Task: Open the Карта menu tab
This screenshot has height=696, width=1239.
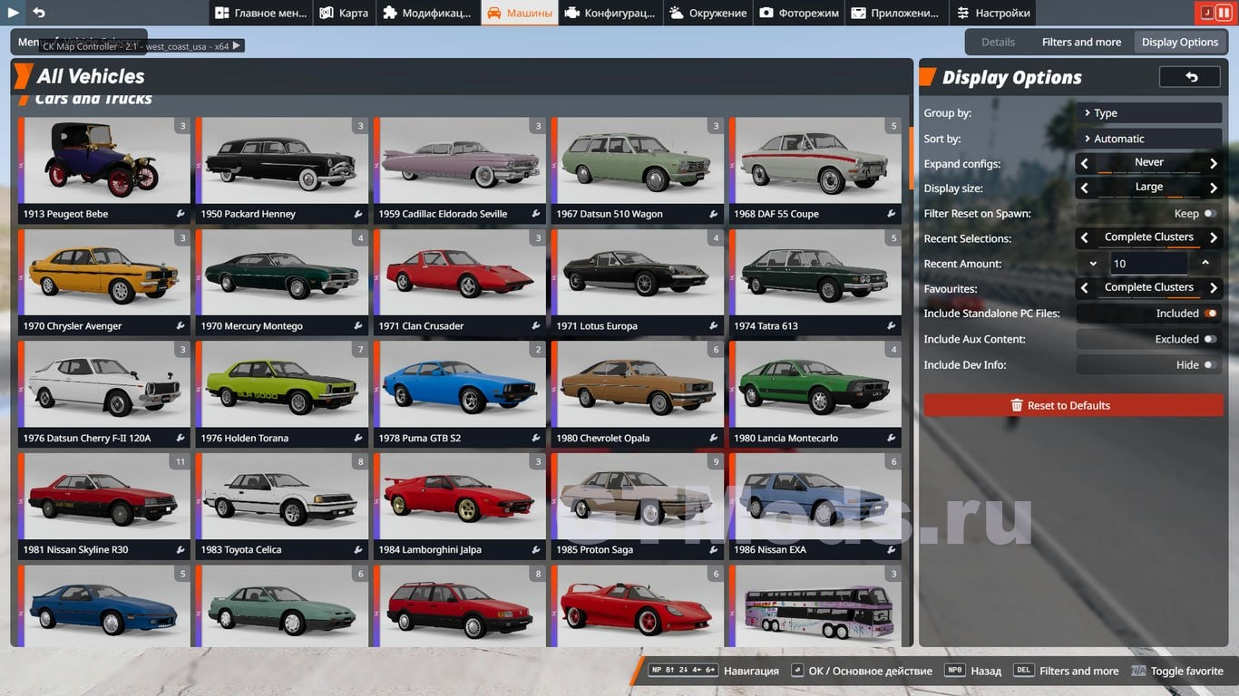Action: (344, 13)
